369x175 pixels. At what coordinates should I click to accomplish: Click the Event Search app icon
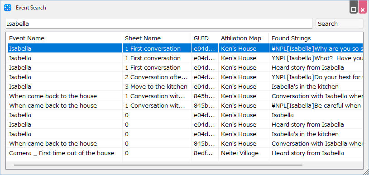(8, 8)
